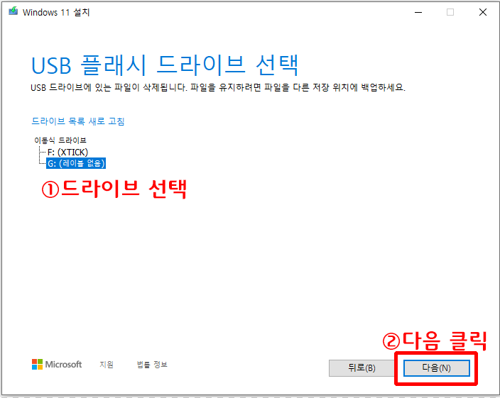Minimize the Windows 11 설치 window
The height and width of the screenshot is (398, 500).
(x=418, y=13)
